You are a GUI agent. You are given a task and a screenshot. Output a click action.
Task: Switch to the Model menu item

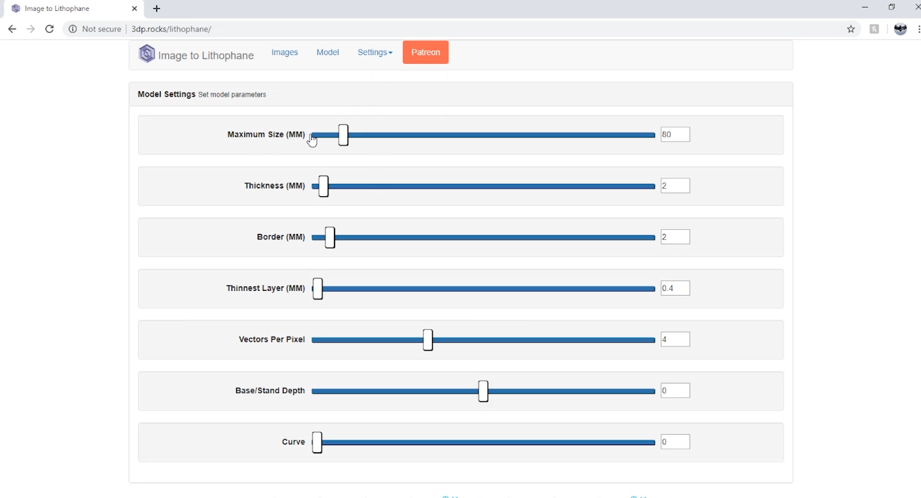328,52
